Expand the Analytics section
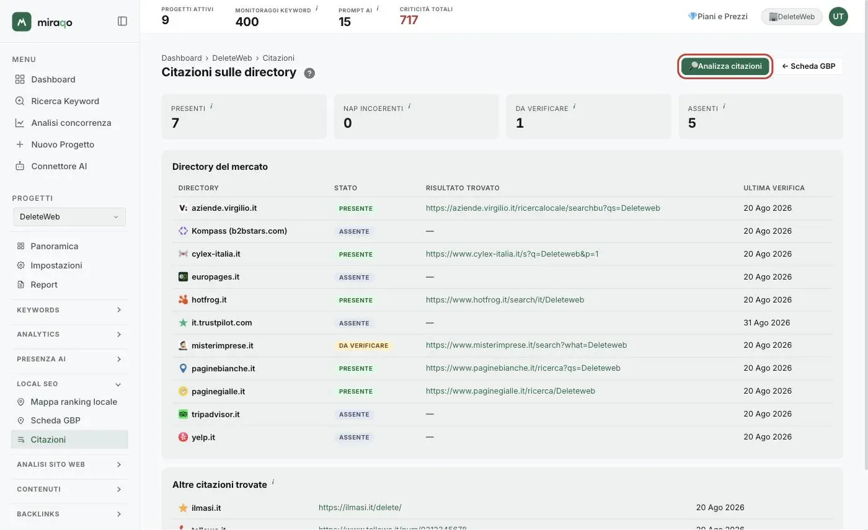This screenshot has height=530, width=868. (x=69, y=334)
